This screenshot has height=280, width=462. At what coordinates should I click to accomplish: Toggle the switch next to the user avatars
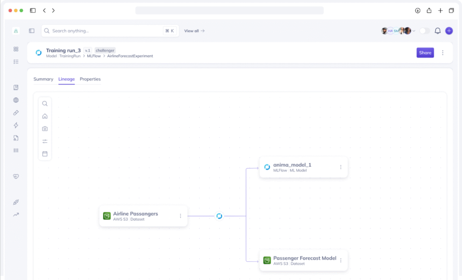423,31
